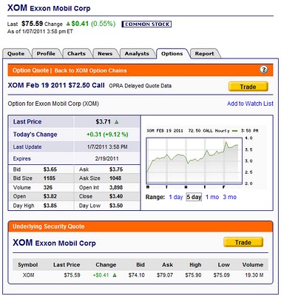This screenshot has width=281, height=296.
Task: Click the Last Price label in option table
Action: click(x=27, y=122)
